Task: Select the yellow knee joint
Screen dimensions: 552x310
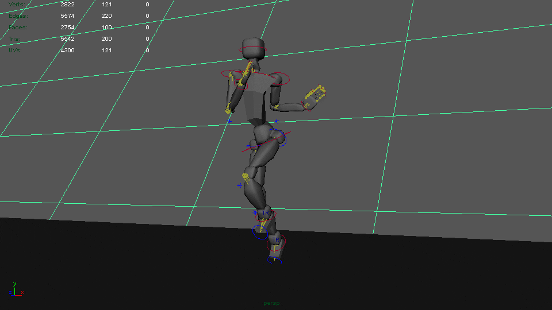Action: (247, 177)
